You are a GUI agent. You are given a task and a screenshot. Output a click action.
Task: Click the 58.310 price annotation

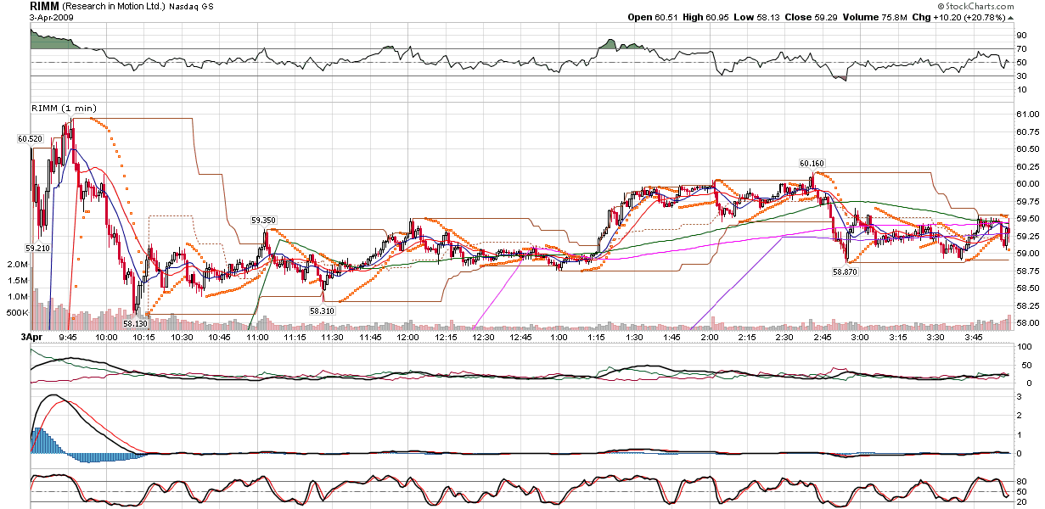322,311
